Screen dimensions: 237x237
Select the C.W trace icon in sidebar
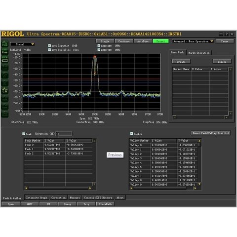(x=4, y=90)
